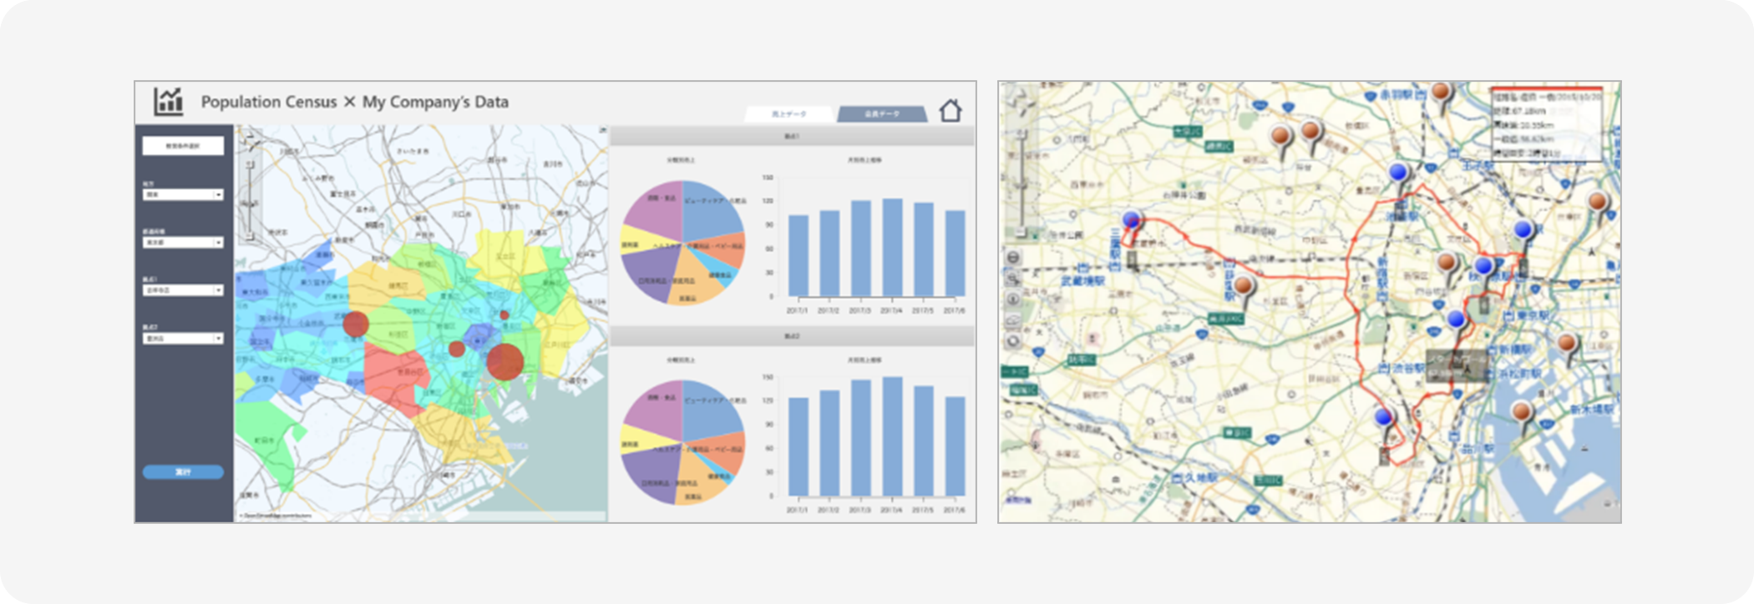Click the home icon in the dashboard header
1754x604 pixels.
(950, 111)
